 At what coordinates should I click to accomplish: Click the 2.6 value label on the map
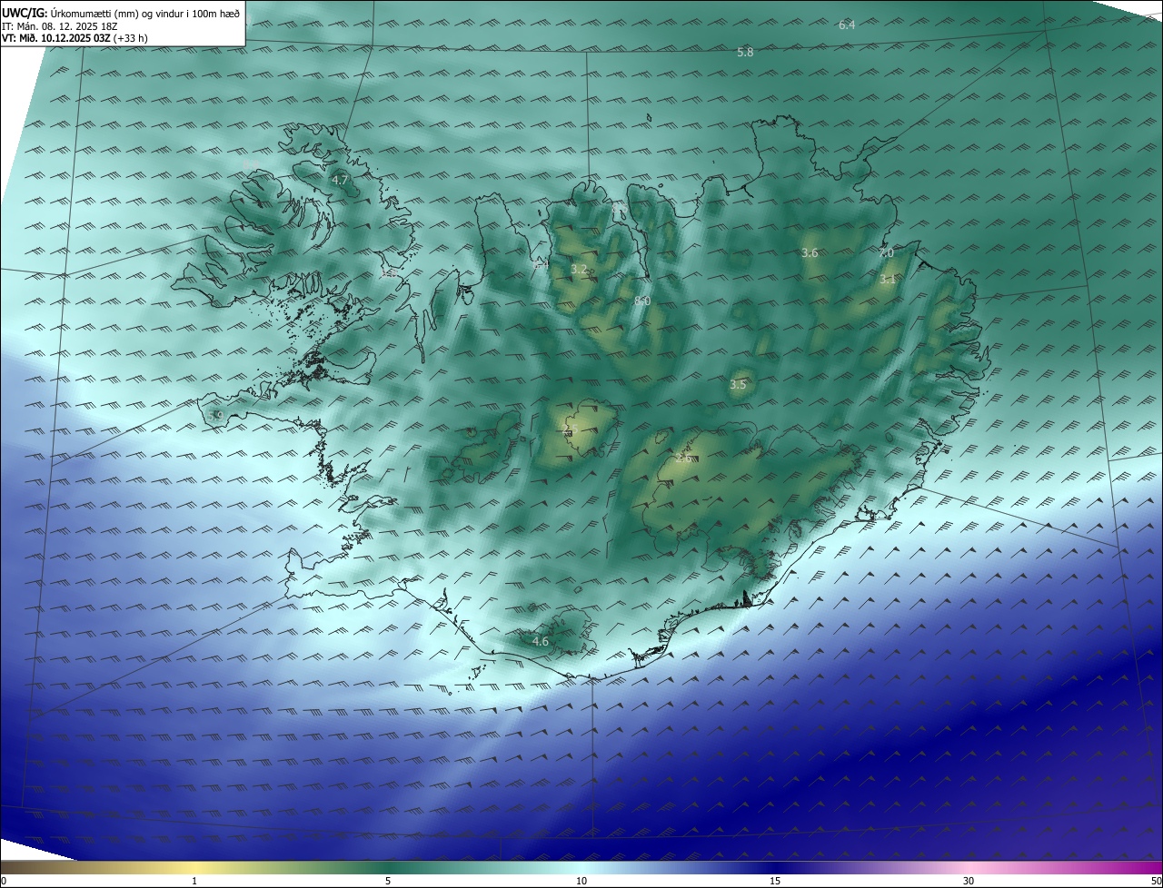point(683,459)
